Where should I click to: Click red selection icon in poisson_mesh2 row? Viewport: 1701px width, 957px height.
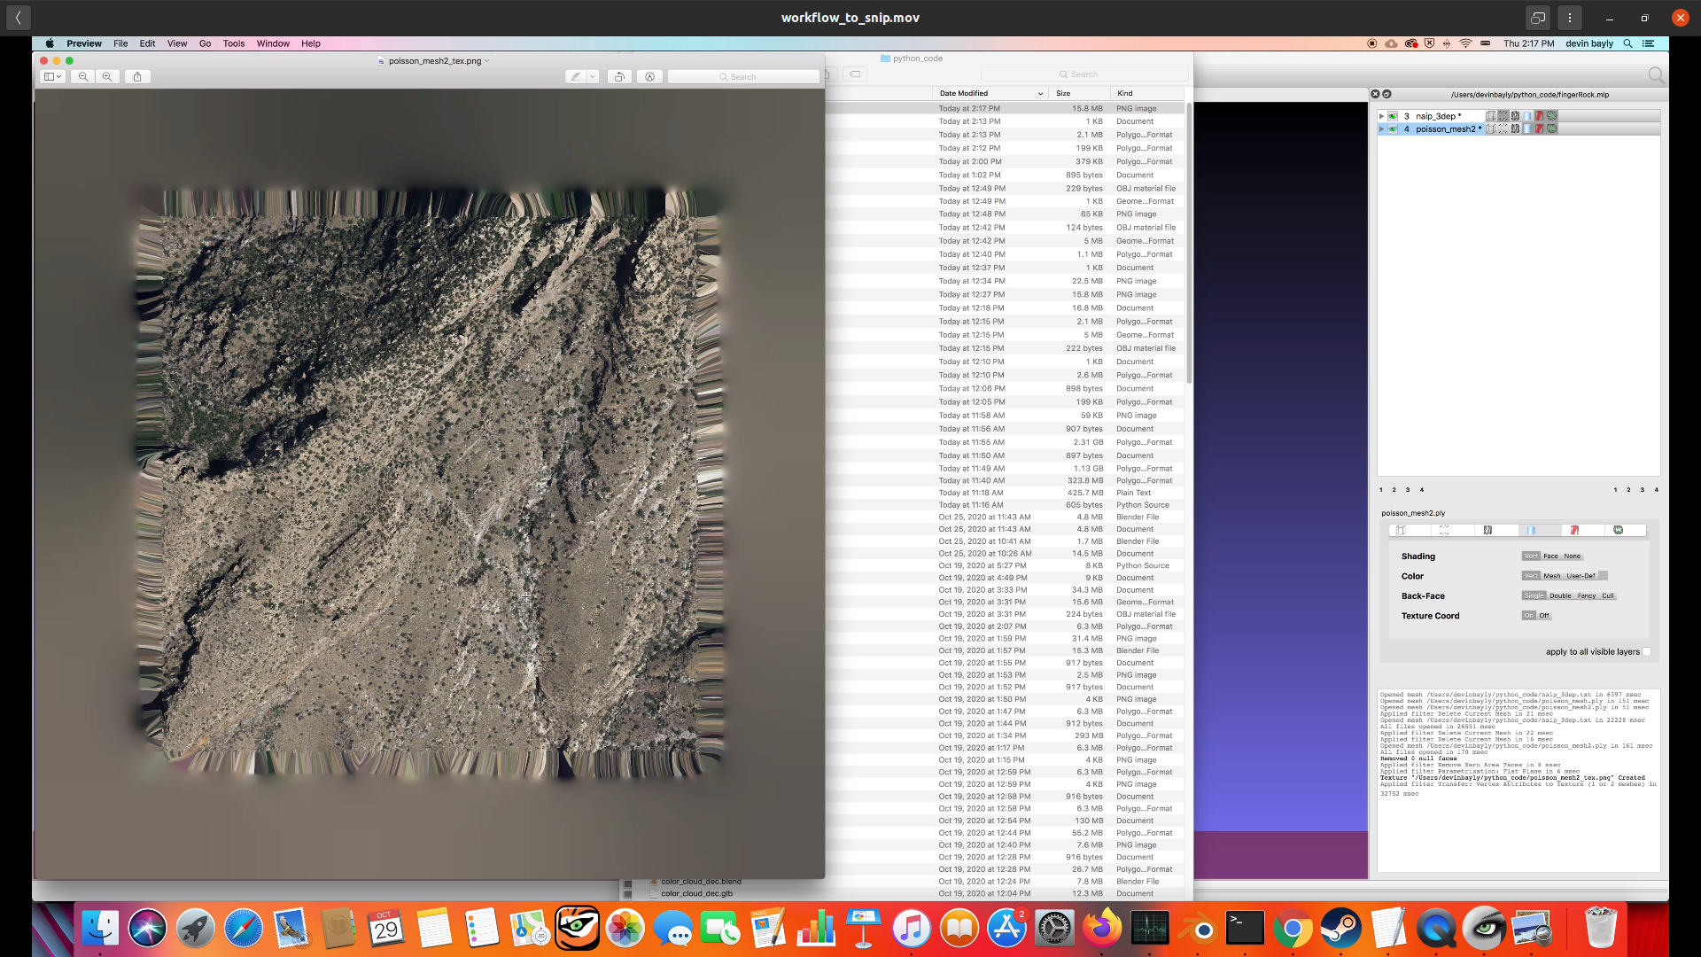point(1539,129)
